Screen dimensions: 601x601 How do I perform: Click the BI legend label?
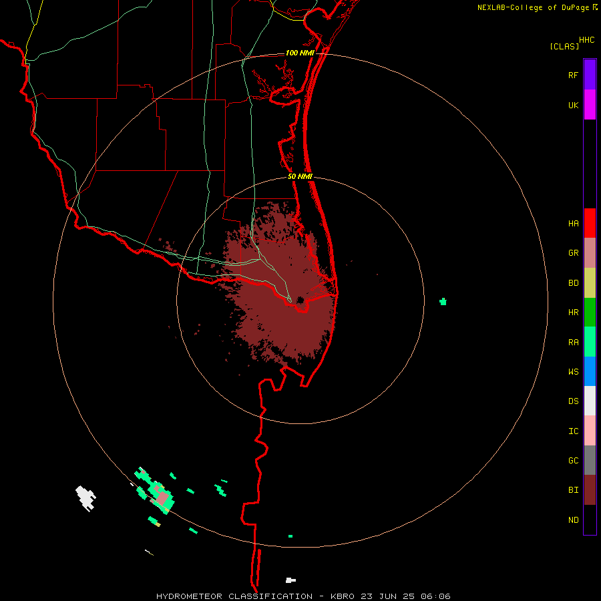coord(573,490)
